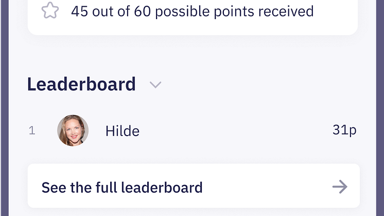
Task: Click rank number 1 next to Hilde
Action: 32,130
